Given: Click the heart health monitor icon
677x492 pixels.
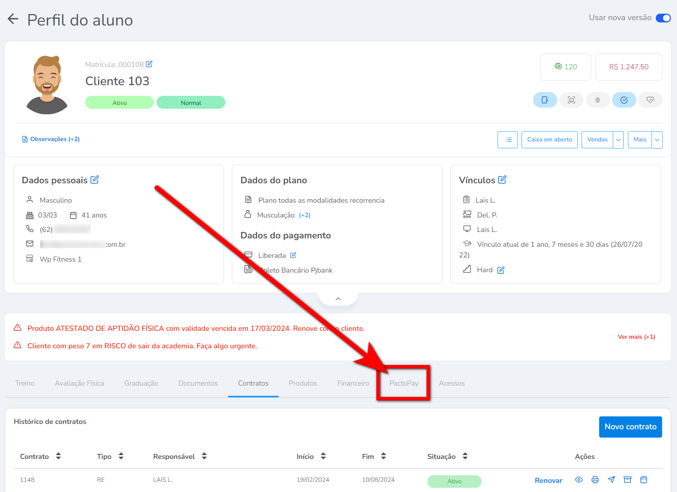Looking at the screenshot, I should coord(650,100).
